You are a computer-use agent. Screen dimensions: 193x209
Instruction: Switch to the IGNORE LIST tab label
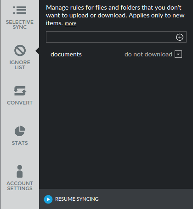(20, 65)
